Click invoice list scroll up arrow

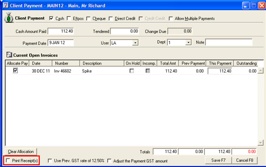[x=260, y=70]
